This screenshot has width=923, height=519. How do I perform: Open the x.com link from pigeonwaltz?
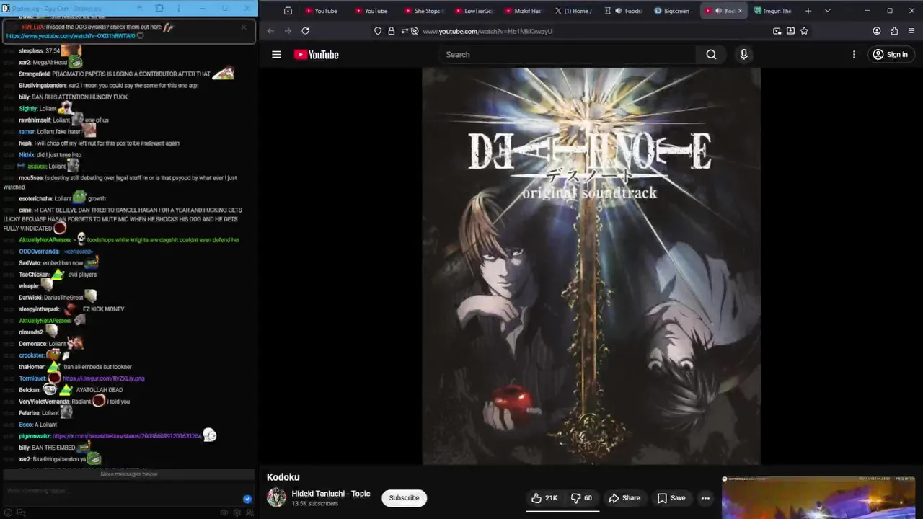pyautogui.click(x=127, y=436)
